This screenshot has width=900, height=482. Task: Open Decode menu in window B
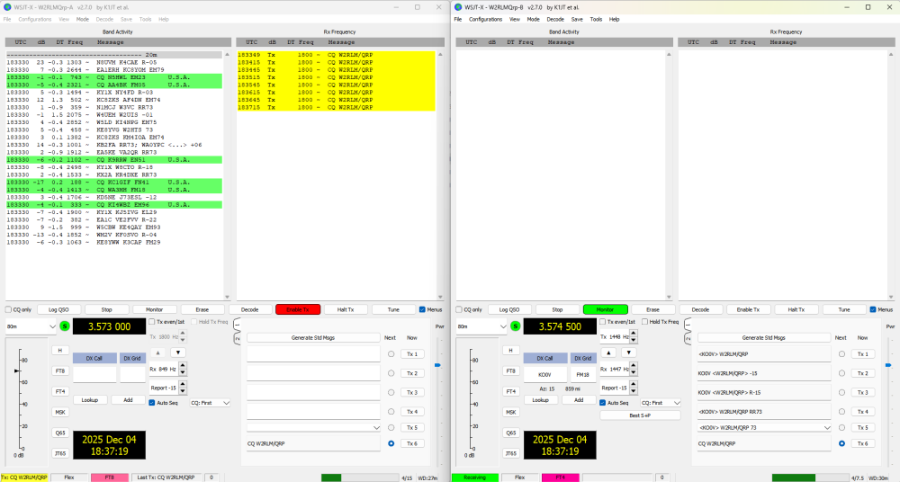tap(555, 19)
